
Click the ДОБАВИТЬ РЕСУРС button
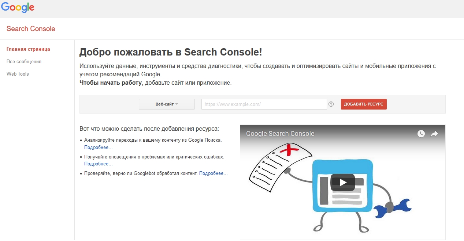(x=364, y=104)
